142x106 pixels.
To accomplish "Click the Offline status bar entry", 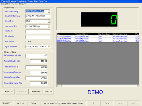I will (x=34, y=103).
